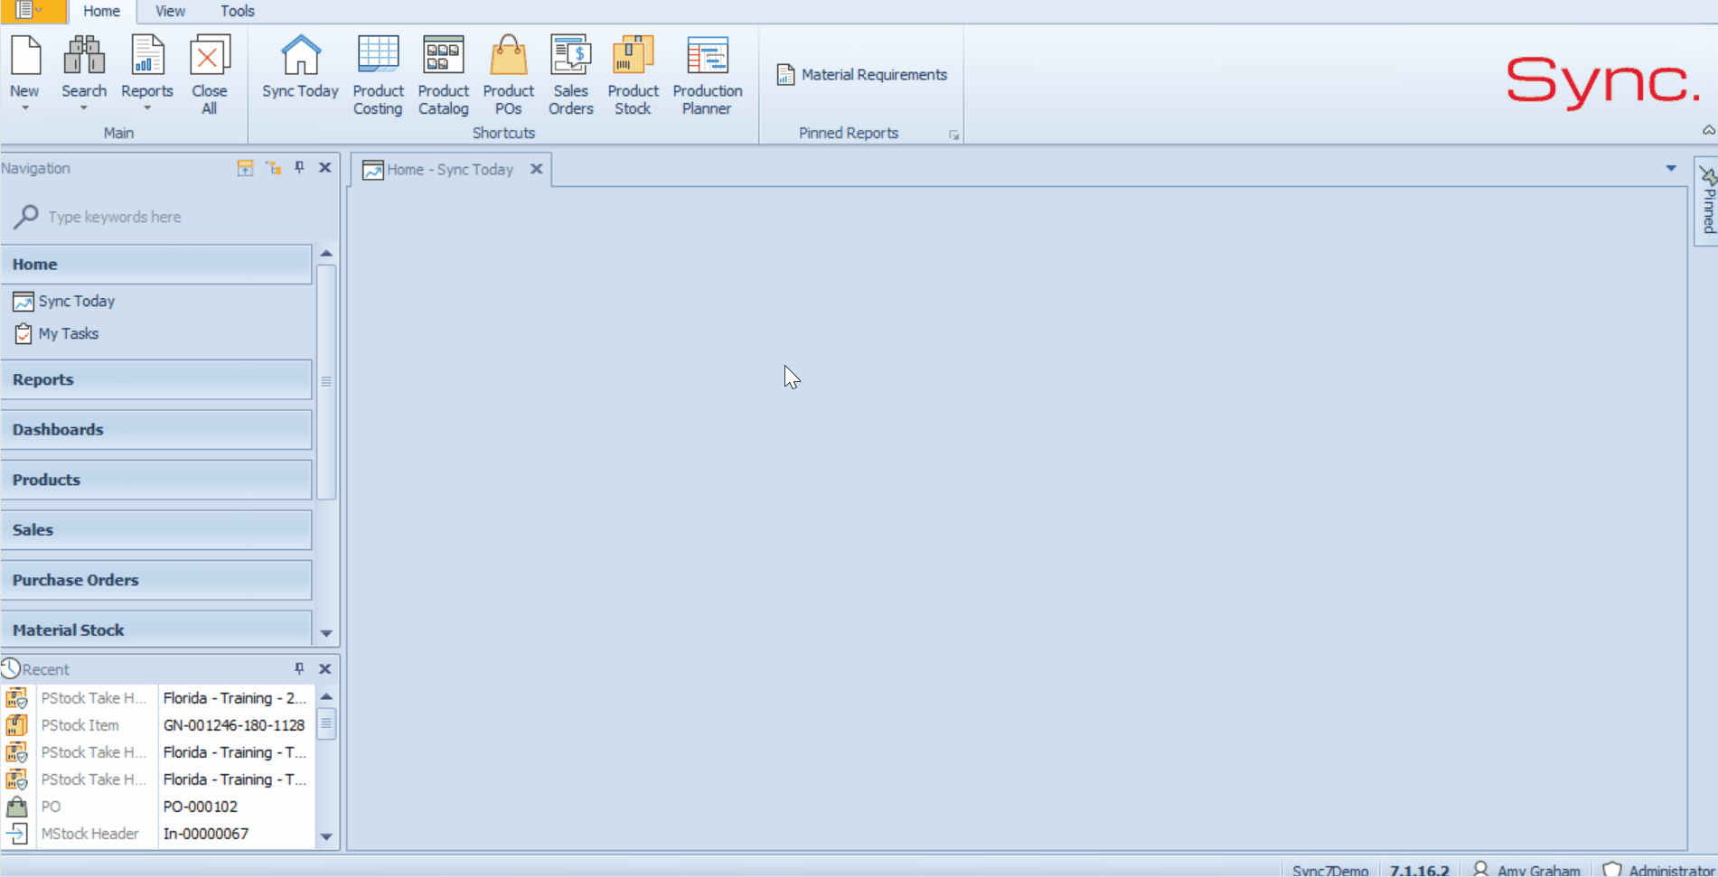Click the Navigation list scroll up arrow

(x=326, y=254)
